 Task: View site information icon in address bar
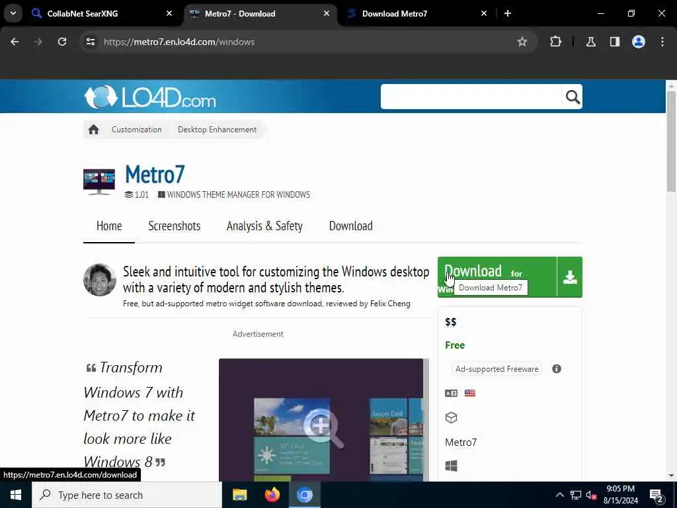click(91, 42)
